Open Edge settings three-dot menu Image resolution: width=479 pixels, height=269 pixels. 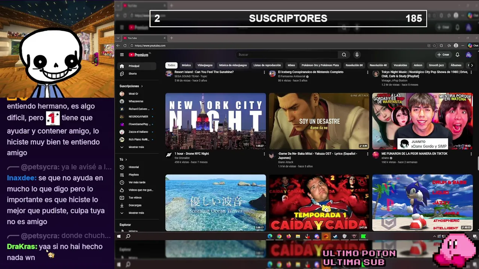tap(463, 46)
